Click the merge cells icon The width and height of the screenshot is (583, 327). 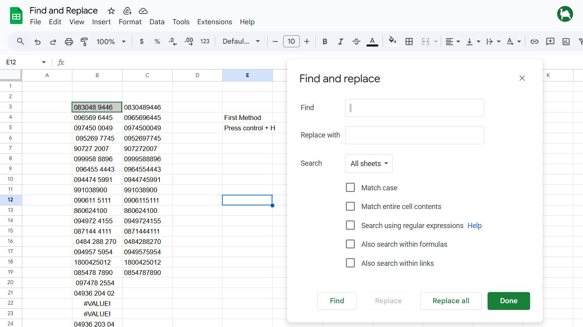point(426,41)
